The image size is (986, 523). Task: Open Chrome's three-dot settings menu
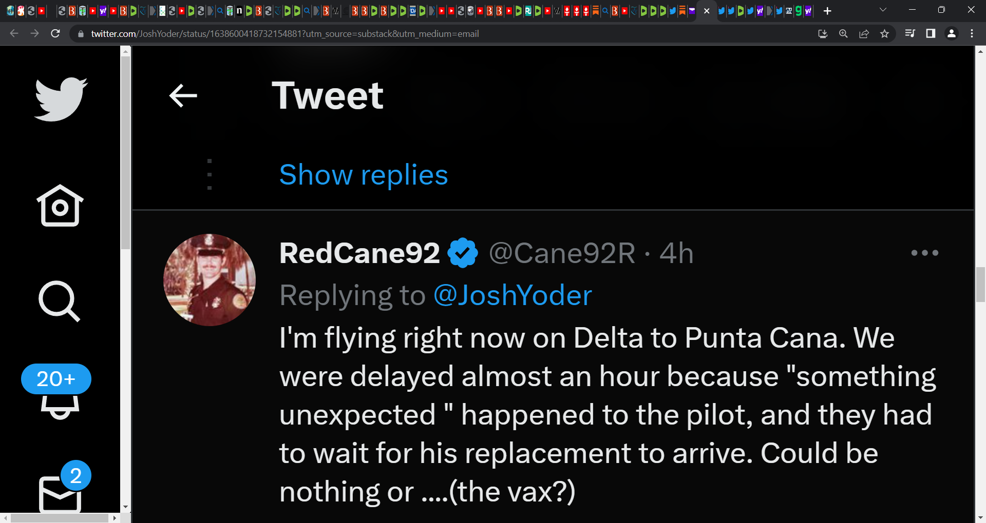(971, 33)
